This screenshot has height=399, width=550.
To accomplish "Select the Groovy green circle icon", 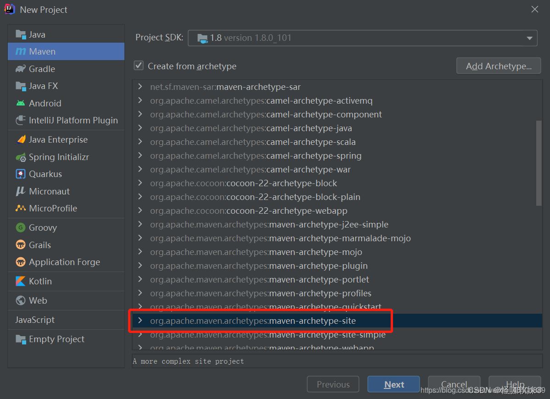I will pos(21,227).
